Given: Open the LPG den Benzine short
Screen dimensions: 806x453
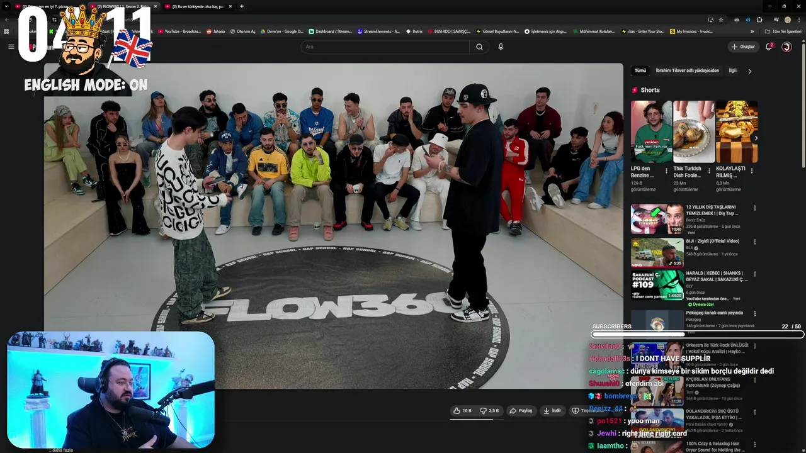Looking at the screenshot, I should pos(652,131).
